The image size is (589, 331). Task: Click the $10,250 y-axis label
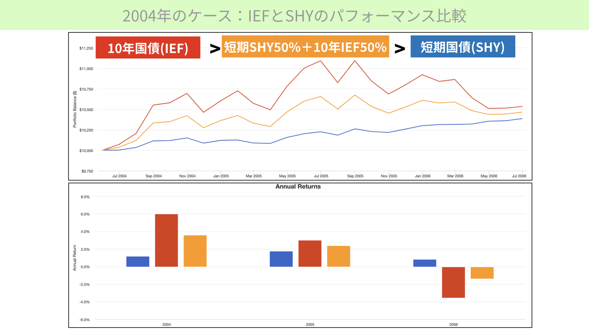86,130
